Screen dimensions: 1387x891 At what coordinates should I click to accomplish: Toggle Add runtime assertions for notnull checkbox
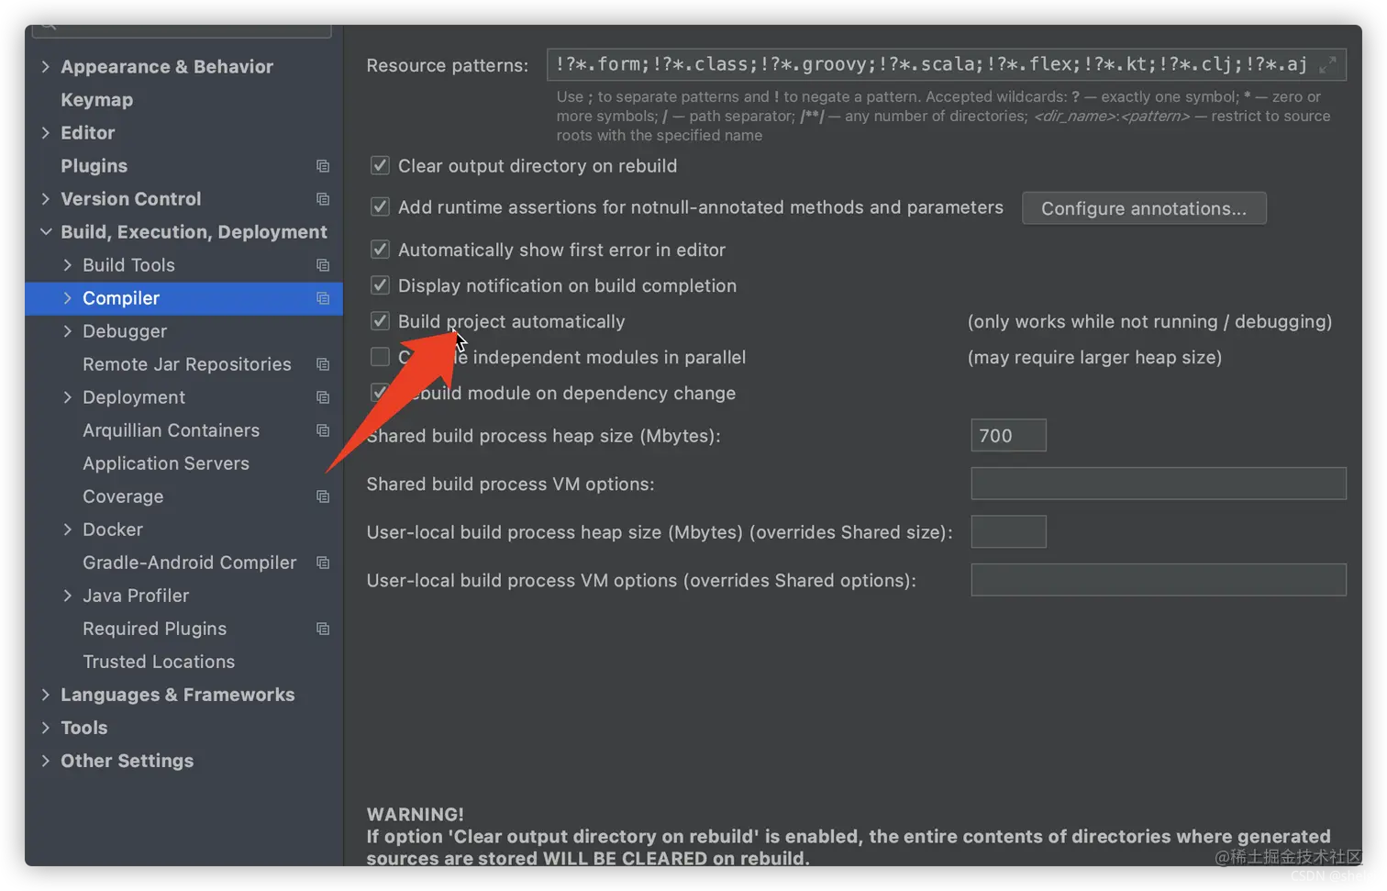click(x=380, y=206)
